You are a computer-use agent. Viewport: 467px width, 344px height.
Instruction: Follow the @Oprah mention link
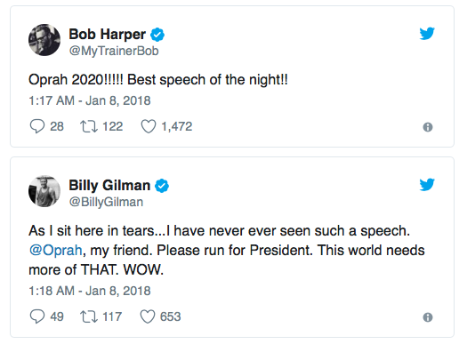[x=55, y=251]
